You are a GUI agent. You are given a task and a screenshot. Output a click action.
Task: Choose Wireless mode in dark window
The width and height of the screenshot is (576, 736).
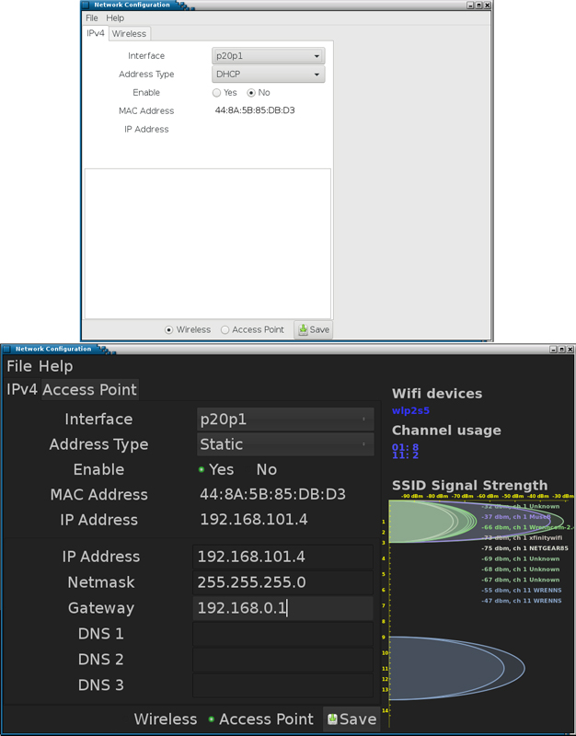(x=166, y=719)
